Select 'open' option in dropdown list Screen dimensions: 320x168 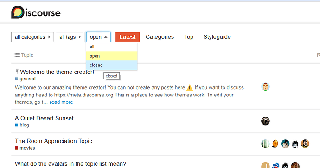[x=112, y=56]
